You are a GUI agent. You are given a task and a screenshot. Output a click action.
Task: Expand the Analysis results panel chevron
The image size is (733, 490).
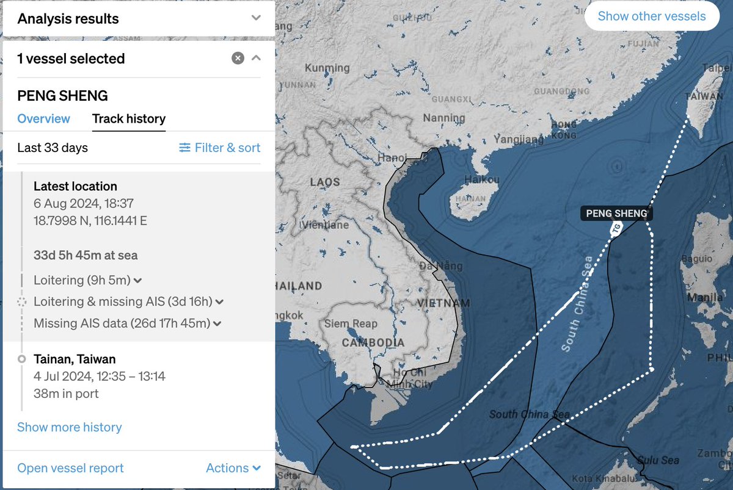256,18
